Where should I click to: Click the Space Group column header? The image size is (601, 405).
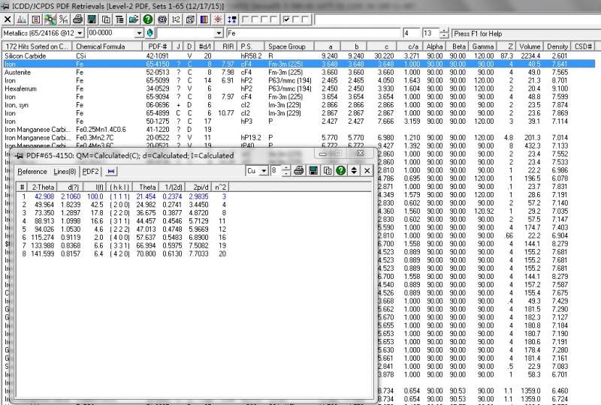287,46
